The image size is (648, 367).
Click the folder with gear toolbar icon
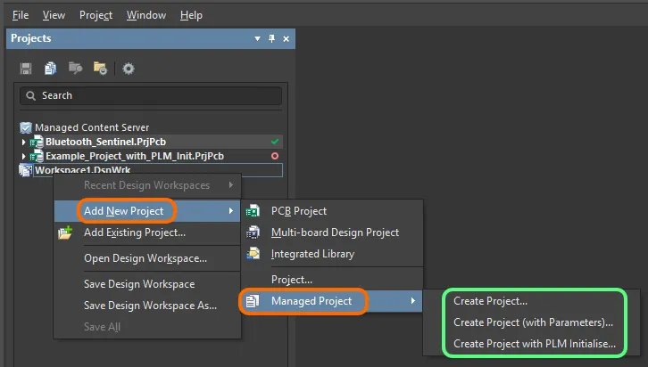(x=100, y=69)
